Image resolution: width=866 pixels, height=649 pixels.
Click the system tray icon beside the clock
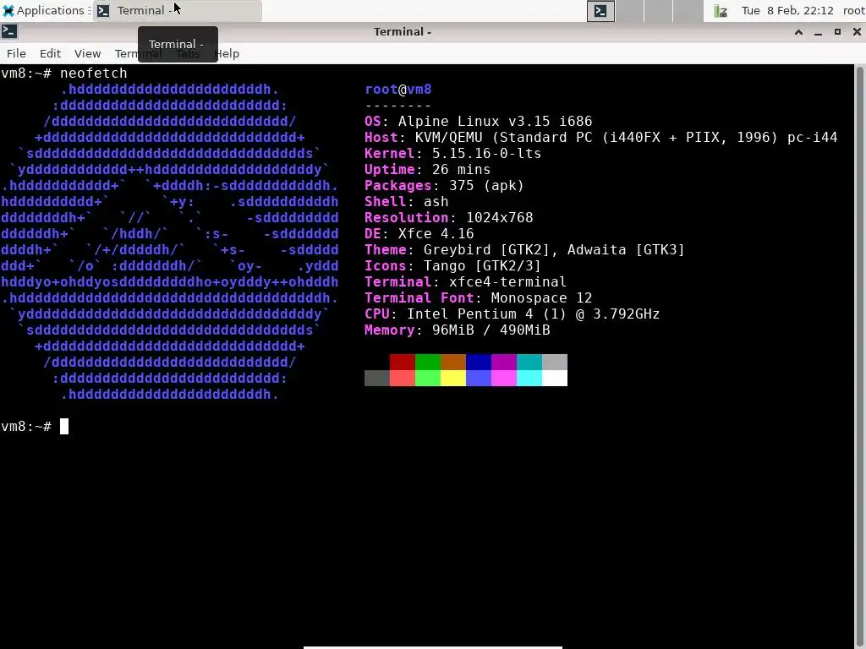tap(721, 10)
